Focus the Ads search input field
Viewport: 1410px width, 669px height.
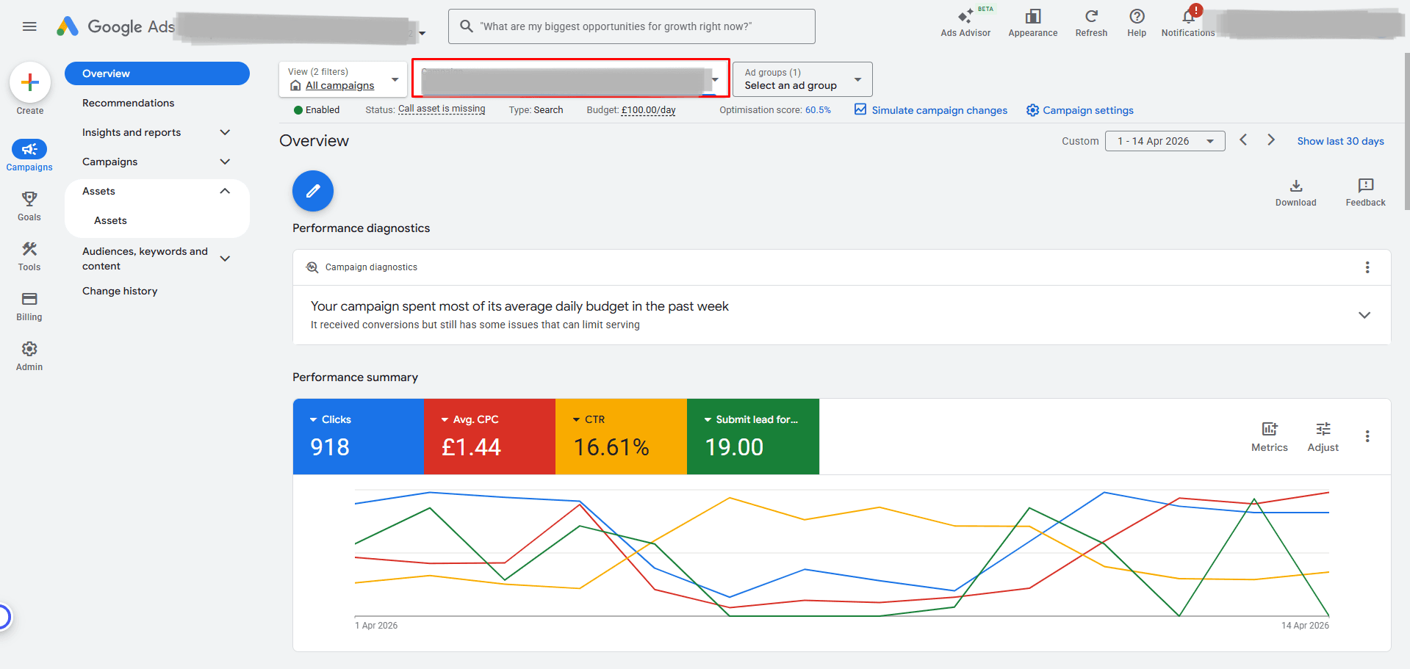(632, 26)
